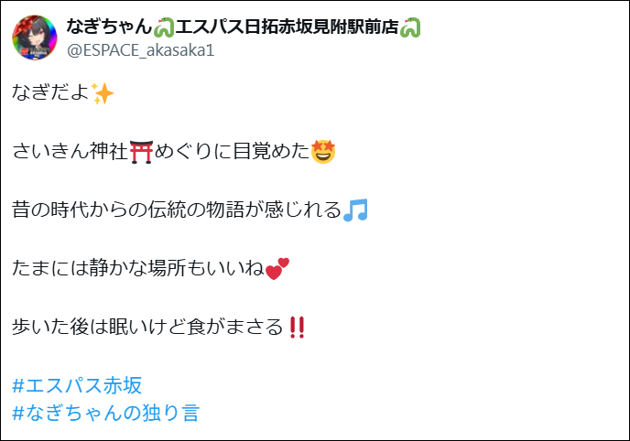
Task: Click エスパス日拓赤坂見附駅前店 in the display name
Action: tap(287, 27)
